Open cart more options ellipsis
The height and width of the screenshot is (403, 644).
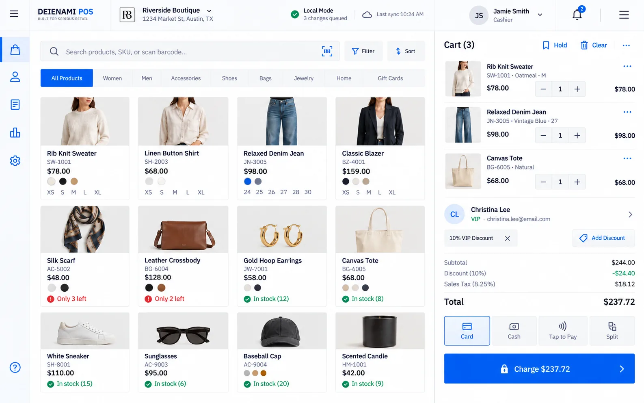(626, 45)
